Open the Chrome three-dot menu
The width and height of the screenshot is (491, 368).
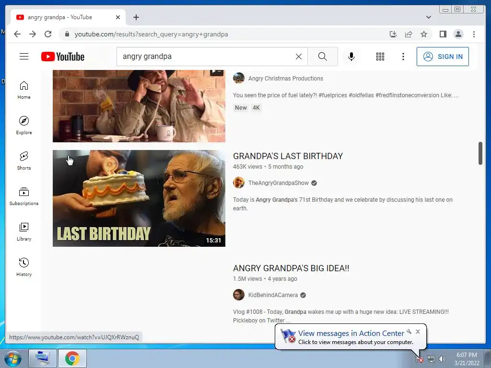click(x=474, y=34)
